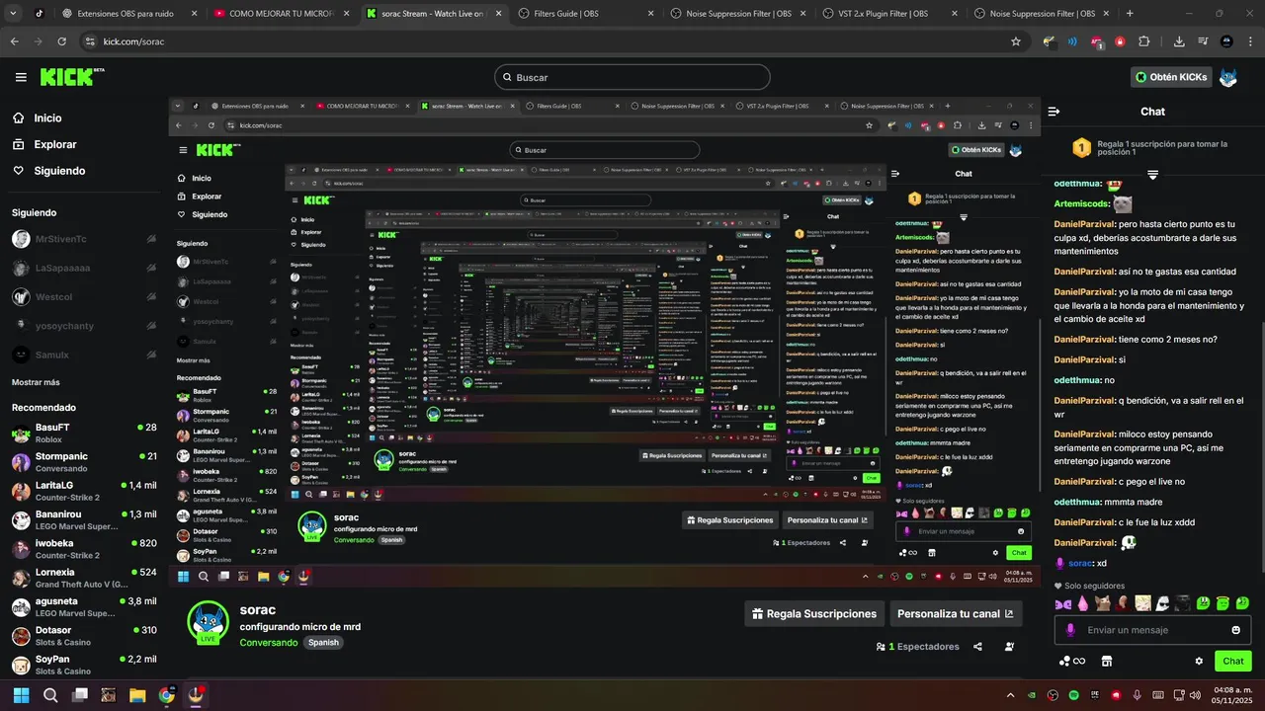Click Spotify icon in system tray
Image resolution: width=1265 pixels, height=711 pixels.
(1074, 695)
